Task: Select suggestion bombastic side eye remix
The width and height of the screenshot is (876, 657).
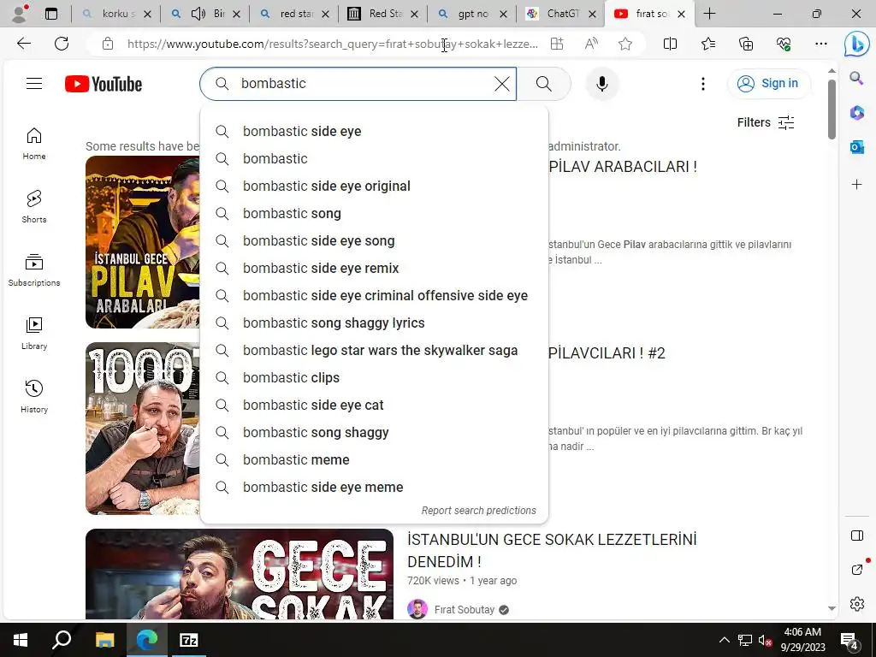Action: [x=374, y=268]
